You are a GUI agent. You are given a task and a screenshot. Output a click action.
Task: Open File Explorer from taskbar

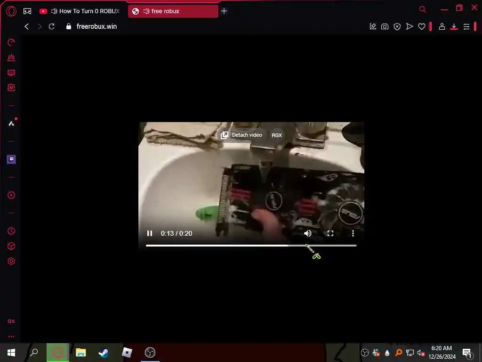click(x=81, y=353)
